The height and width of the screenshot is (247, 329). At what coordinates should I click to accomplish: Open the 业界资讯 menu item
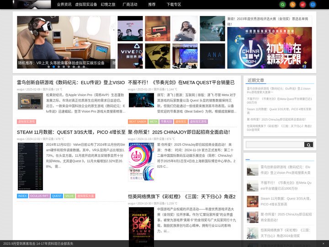pos(64,5)
